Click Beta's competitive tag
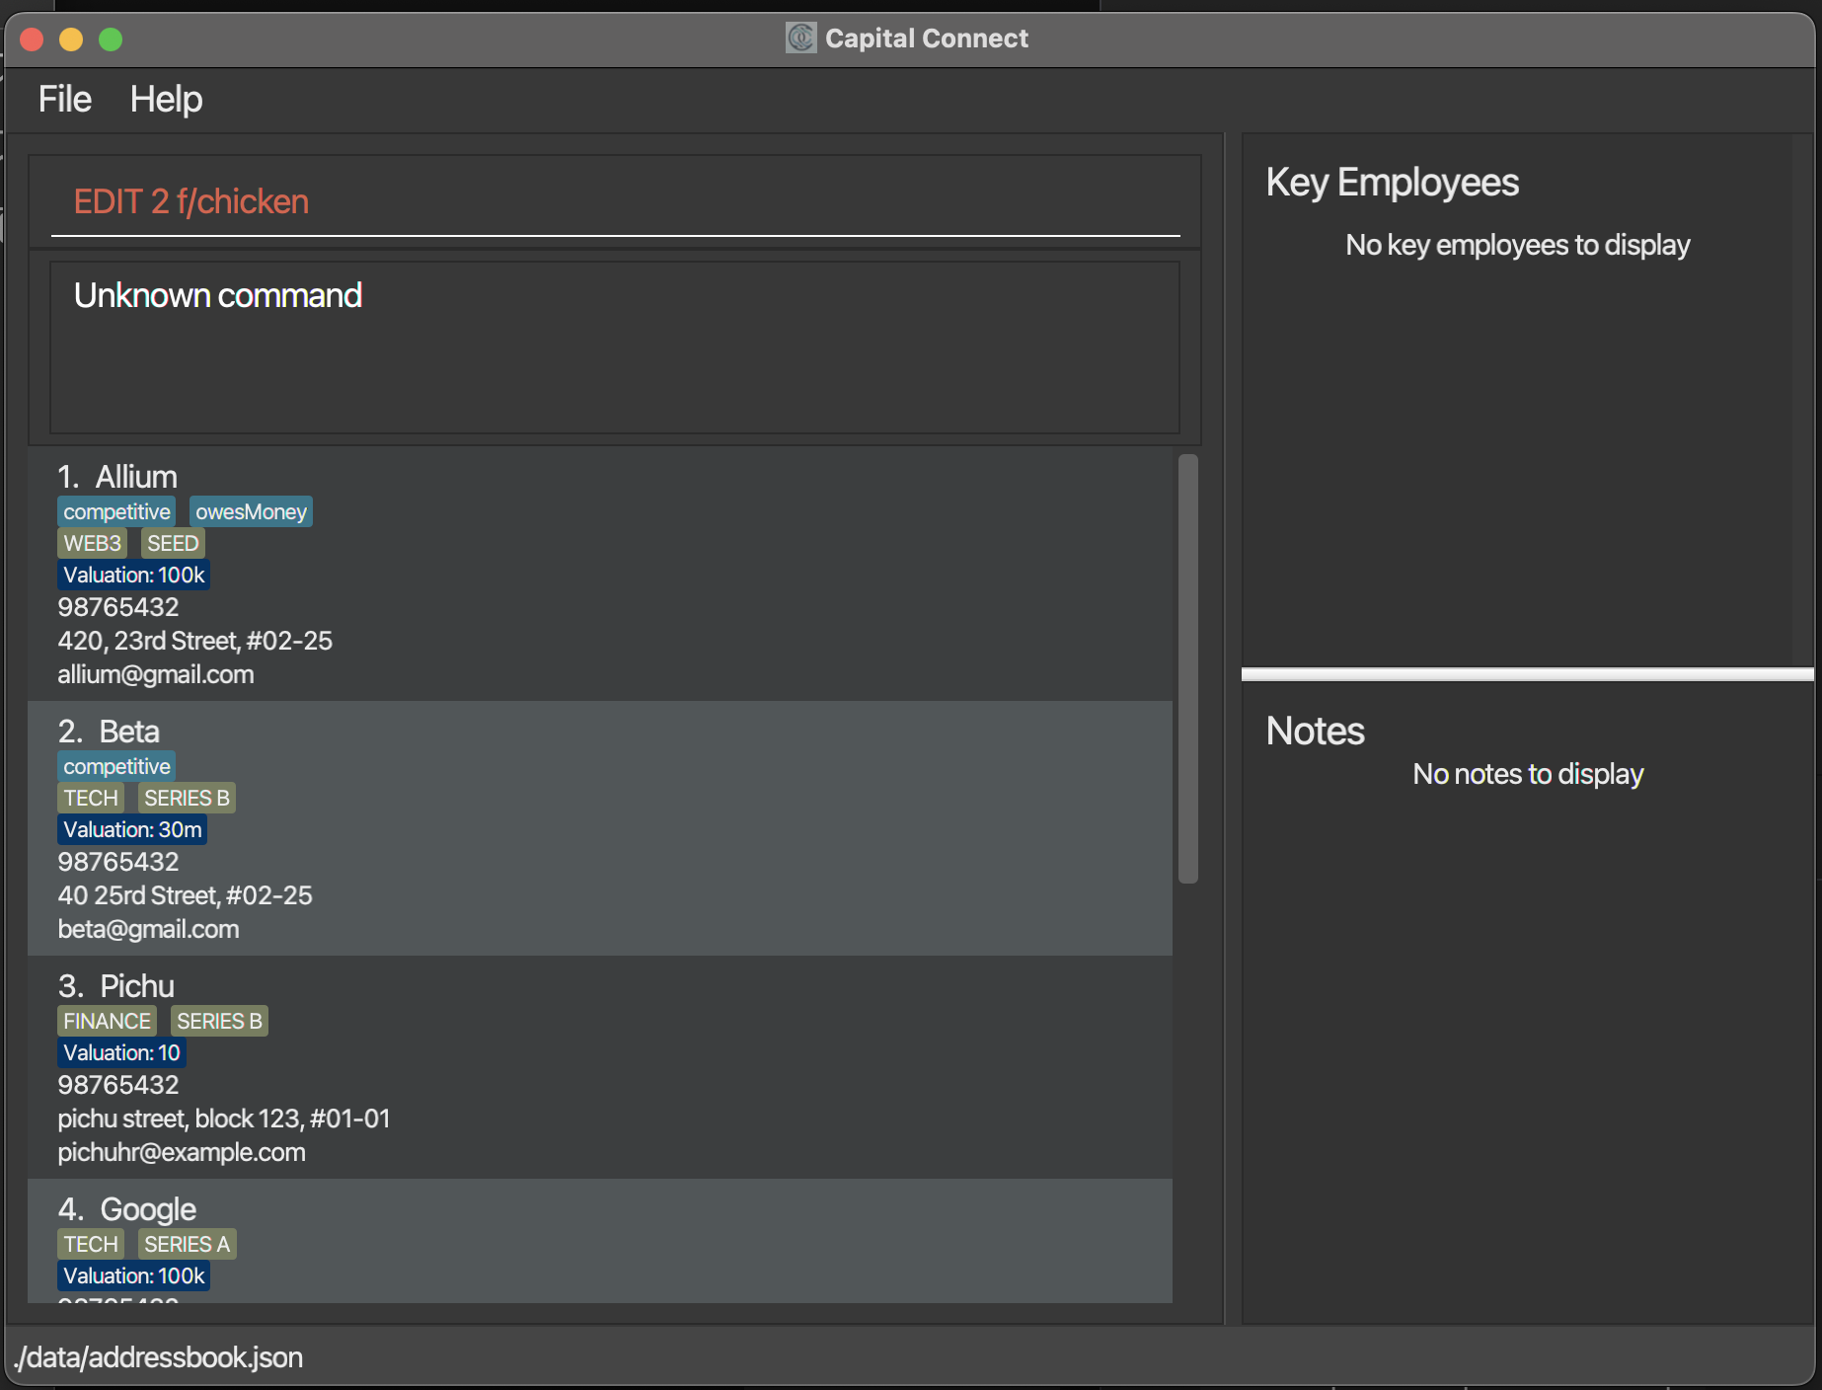This screenshot has width=1822, height=1390. click(116, 766)
